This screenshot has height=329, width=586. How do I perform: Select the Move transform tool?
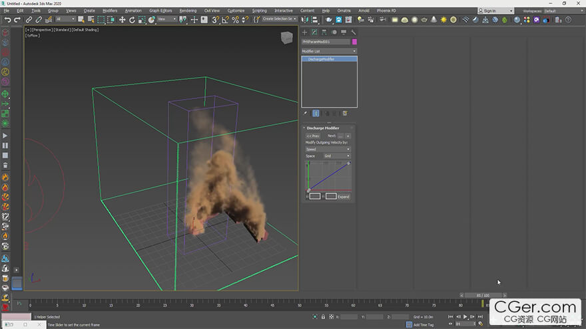122,20
